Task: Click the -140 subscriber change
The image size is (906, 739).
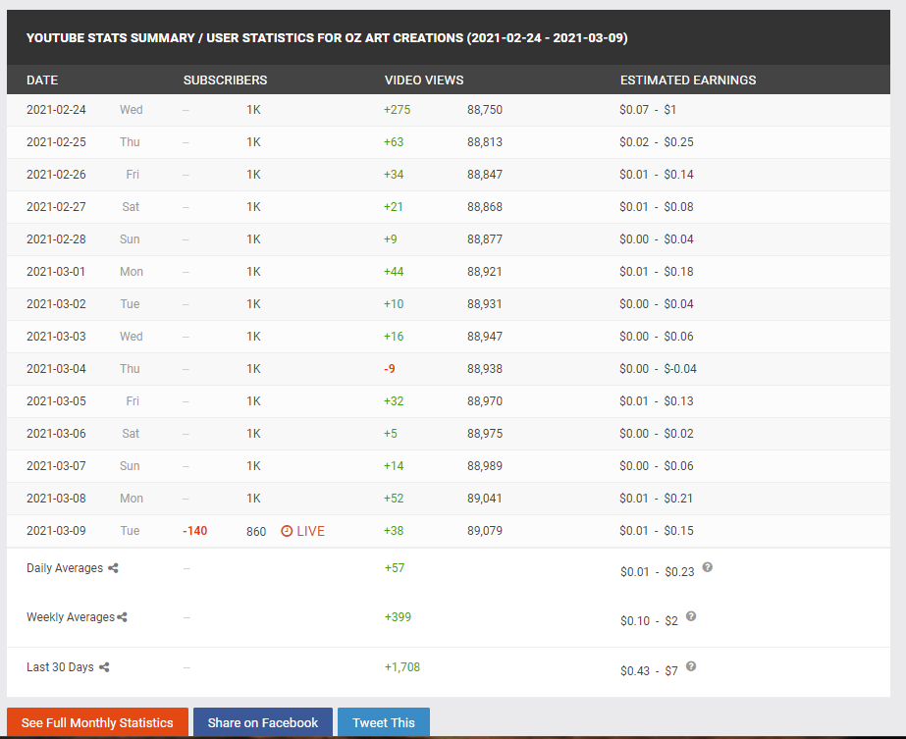Action: tap(194, 530)
